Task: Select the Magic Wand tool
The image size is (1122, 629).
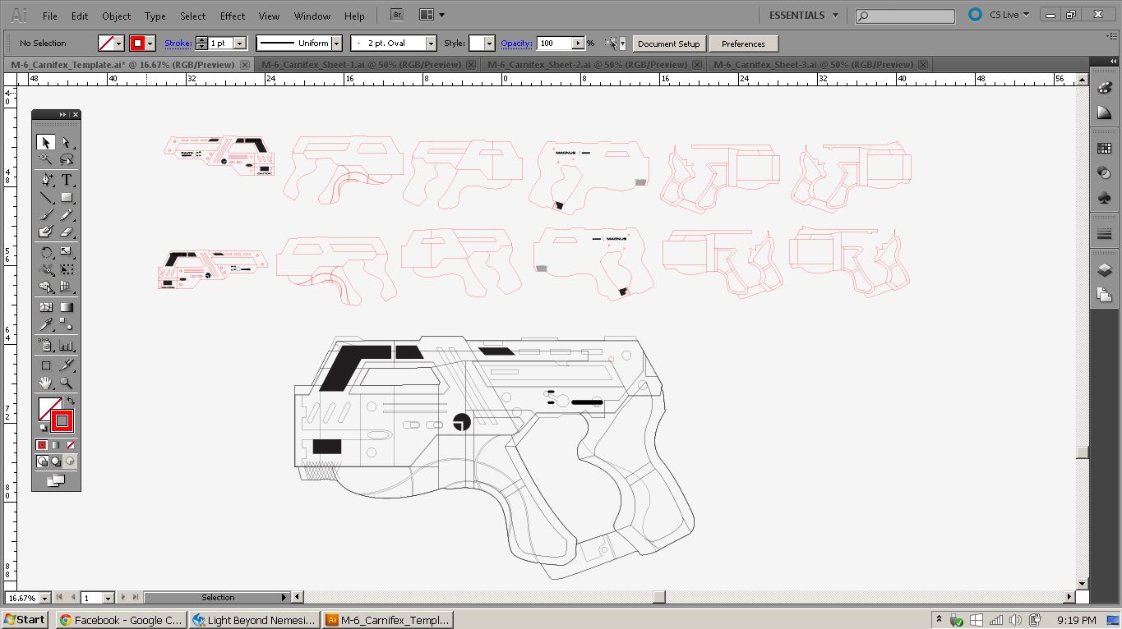Action: 46,159
